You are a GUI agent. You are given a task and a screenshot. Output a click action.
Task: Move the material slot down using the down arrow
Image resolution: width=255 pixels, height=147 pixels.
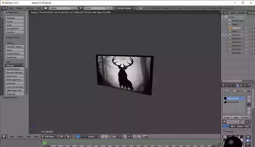(249, 112)
